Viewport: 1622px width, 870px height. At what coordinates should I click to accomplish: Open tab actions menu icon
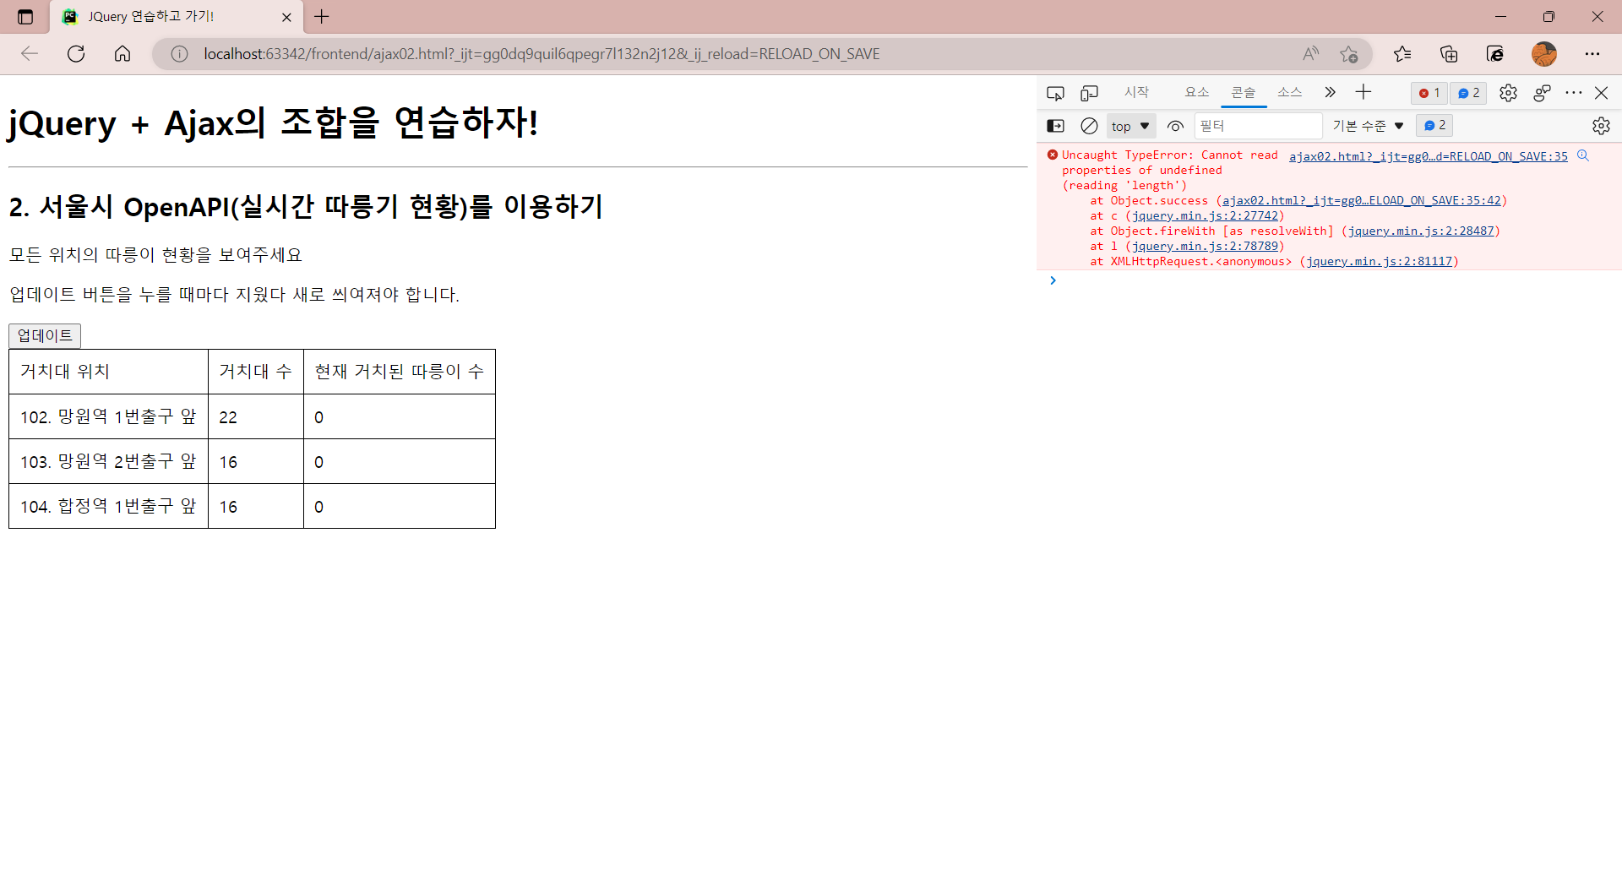(x=25, y=17)
